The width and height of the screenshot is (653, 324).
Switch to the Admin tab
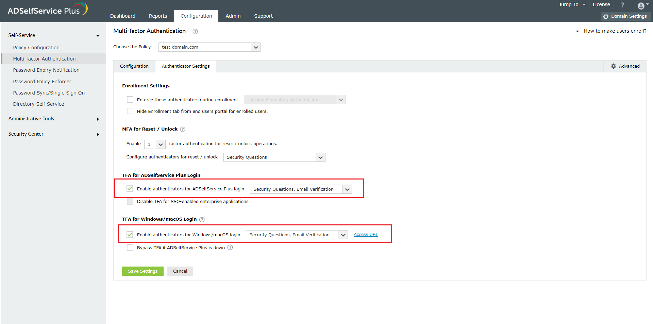tap(233, 16)
